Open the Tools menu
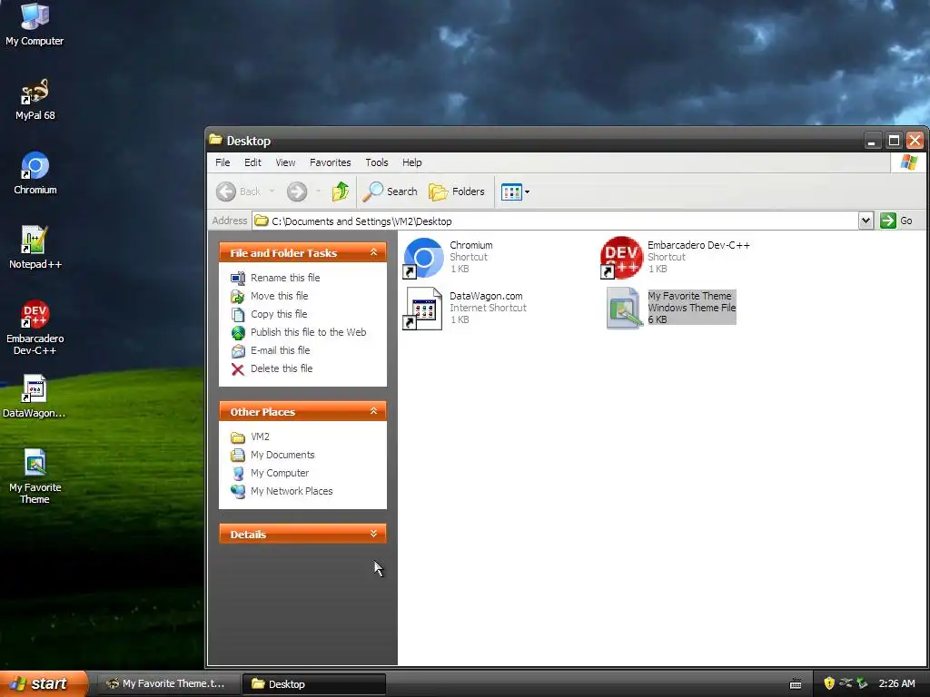This screenshot has height=697, width=930. pyautogui.click(x=377, y=162)
